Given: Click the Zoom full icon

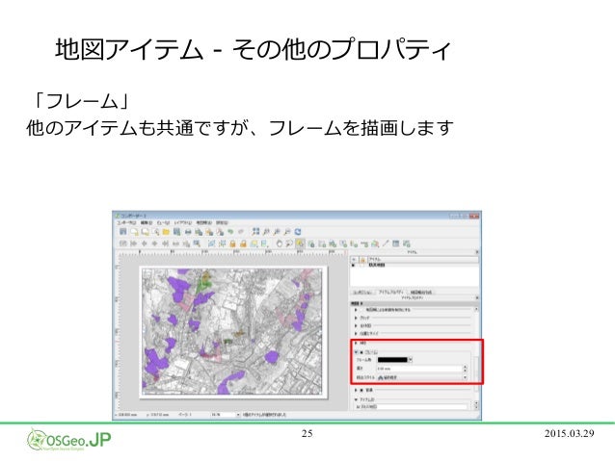Looking at the screenshot, I should pos(255,232).
